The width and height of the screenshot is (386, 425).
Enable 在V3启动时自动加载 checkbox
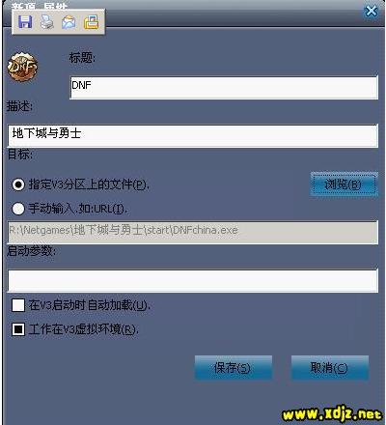coord(18,305)
